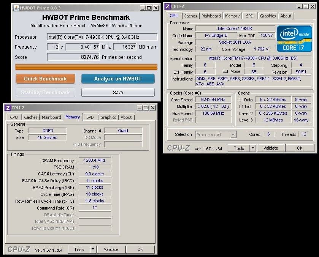The height and width of the screenshot is (257, 319).
Task: Click Tools button in CPU-Z processor window
Action: pyautogui.click(x=239, y=148)
